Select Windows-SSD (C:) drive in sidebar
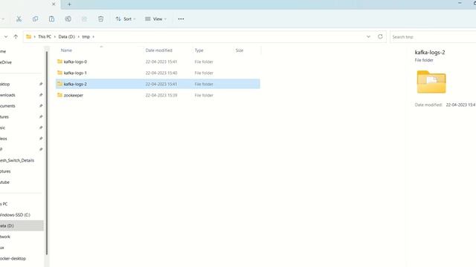Screen dimensions: 476x267 (x=15, y=215)
